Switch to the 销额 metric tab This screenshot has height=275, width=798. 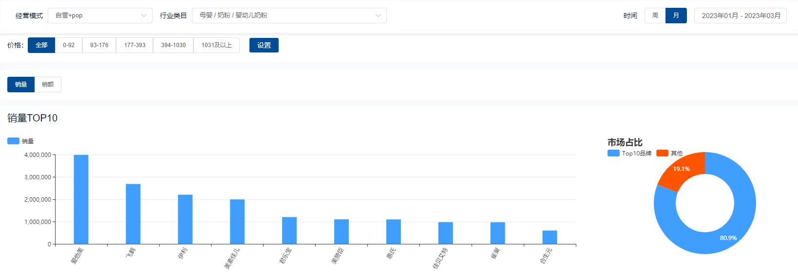(48, 85)
